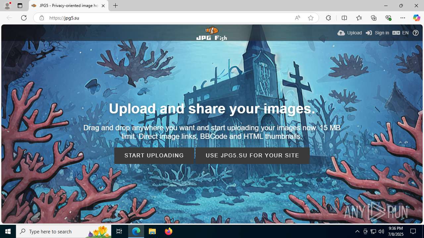Screen dimensions: 424x238
Task: Go back to previous page
Action: (x=9, y=18)
